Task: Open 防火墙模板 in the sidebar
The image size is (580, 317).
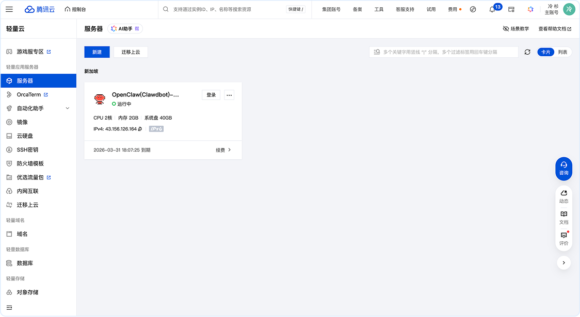Action: [30, 163]
